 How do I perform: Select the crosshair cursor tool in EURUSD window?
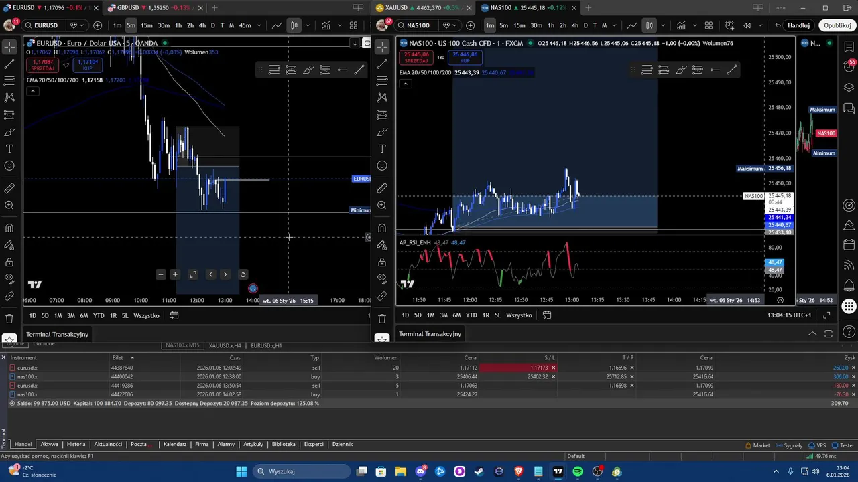click(9, 47)
